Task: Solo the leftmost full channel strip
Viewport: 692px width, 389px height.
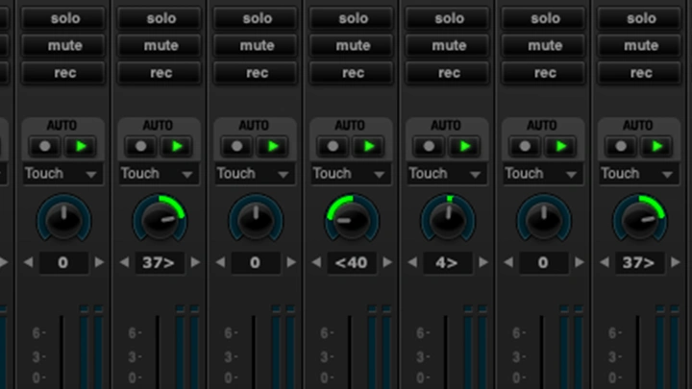Action: click(63, 18)
